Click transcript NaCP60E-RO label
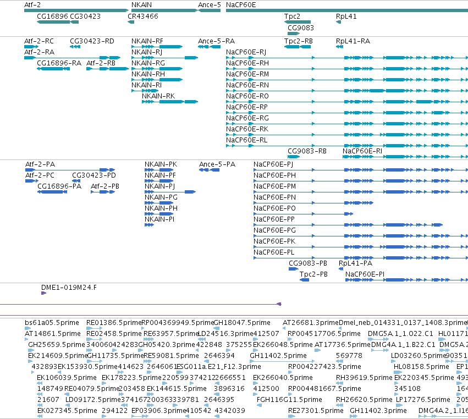This screenshot has height=419, width=468. coord(247,96)
